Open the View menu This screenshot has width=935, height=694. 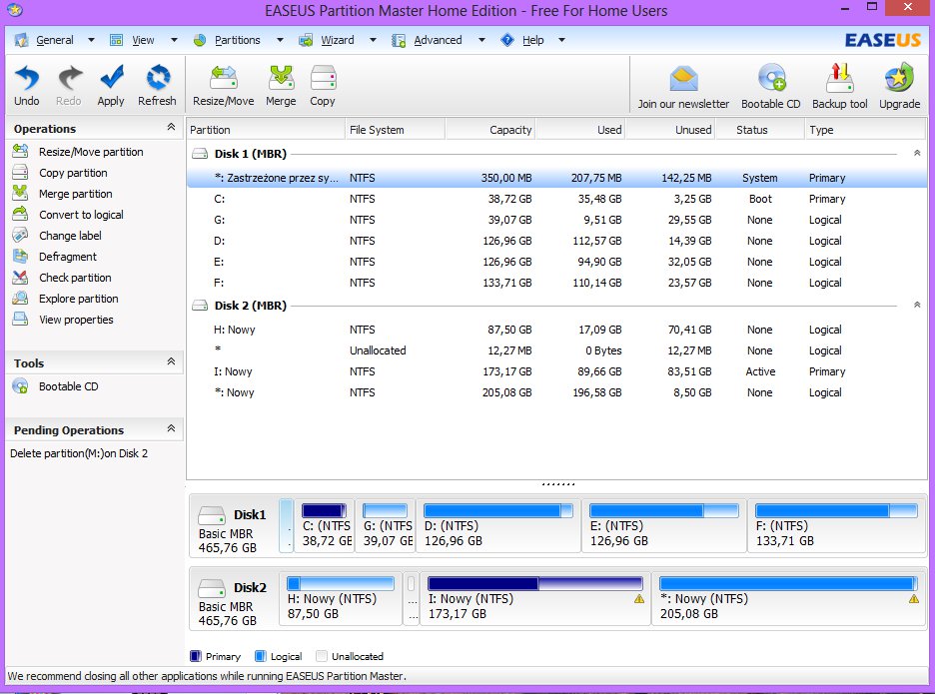click(143, 40)
